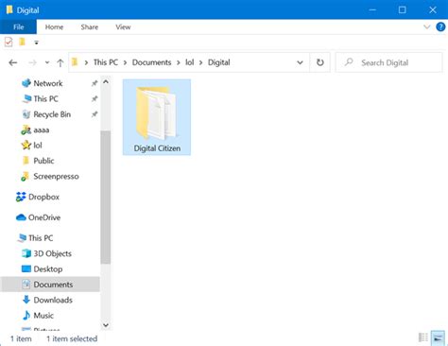Open the aaaa user folder
Image resolution: width=448 pixels, height=346 pixels.
(42, 130)
